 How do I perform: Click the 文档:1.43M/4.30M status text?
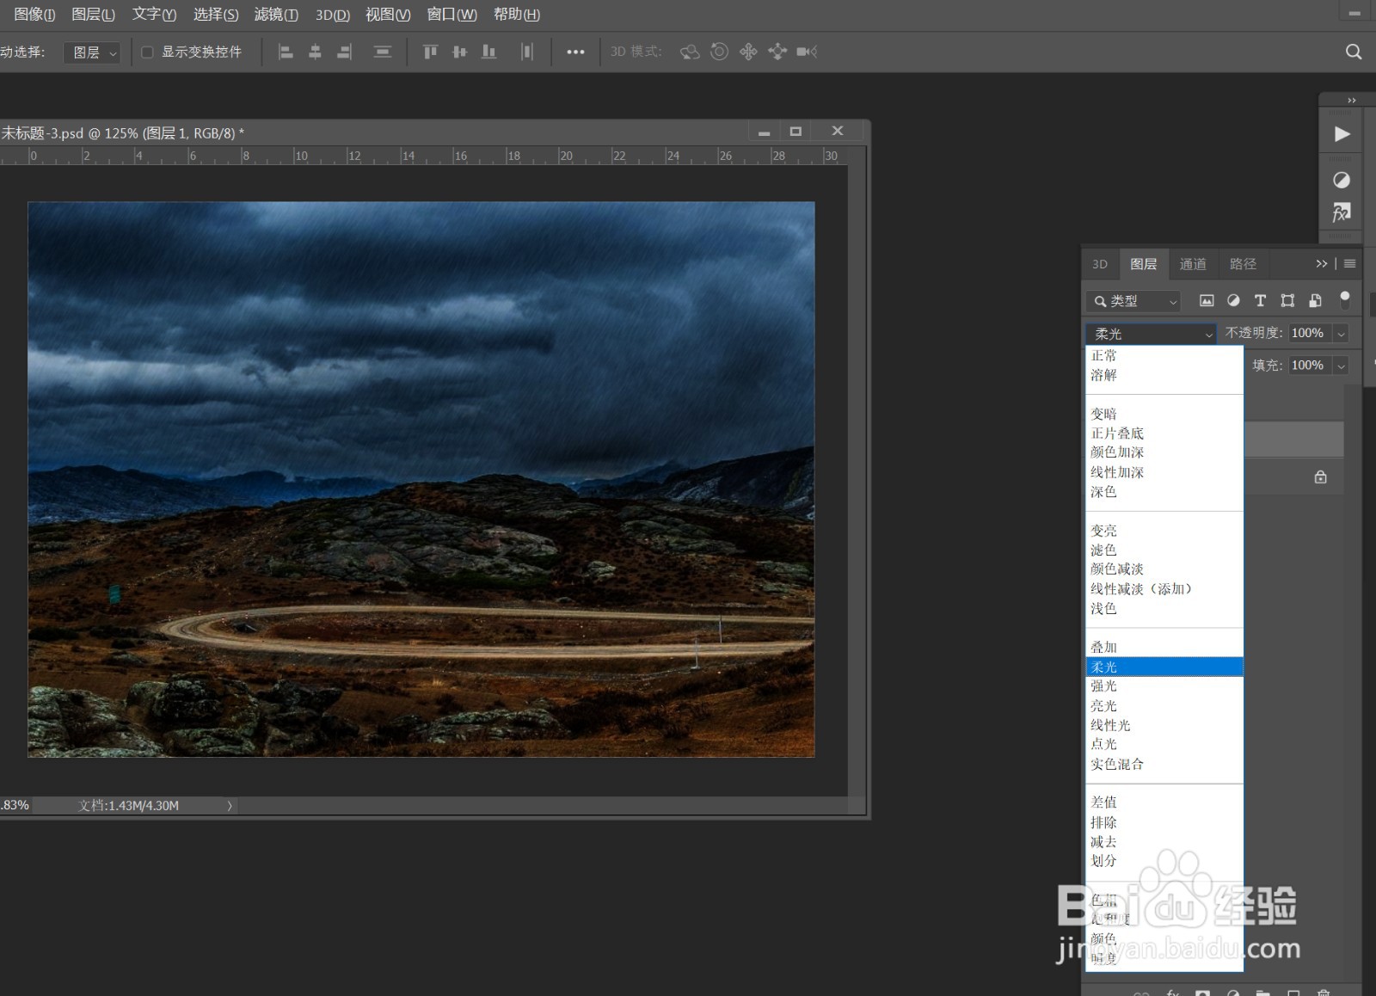click(x=129, y=806)
